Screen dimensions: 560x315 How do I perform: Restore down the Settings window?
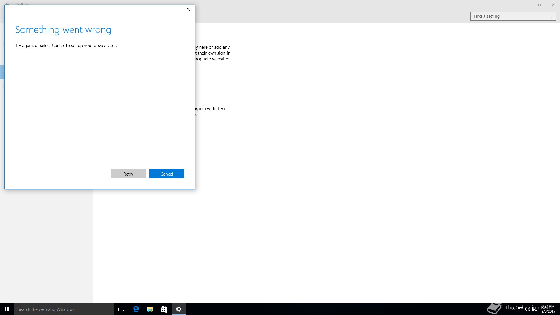coord(540,5)
